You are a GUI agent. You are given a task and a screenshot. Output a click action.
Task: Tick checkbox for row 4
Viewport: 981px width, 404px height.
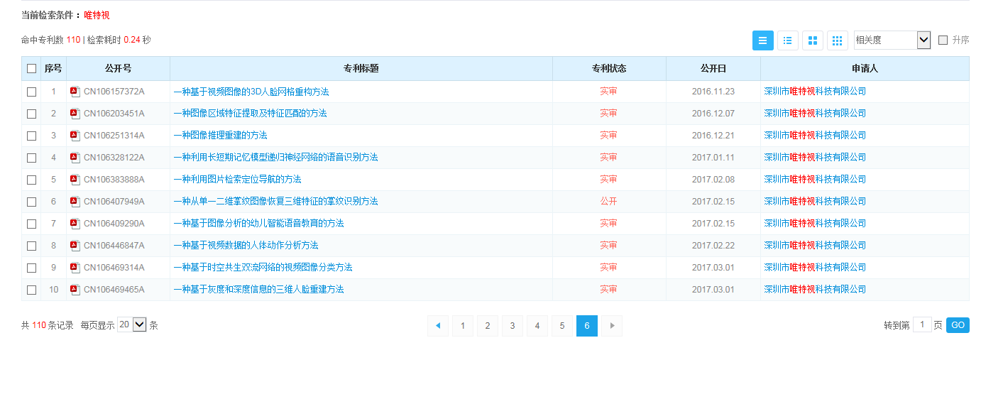point(31,158)
